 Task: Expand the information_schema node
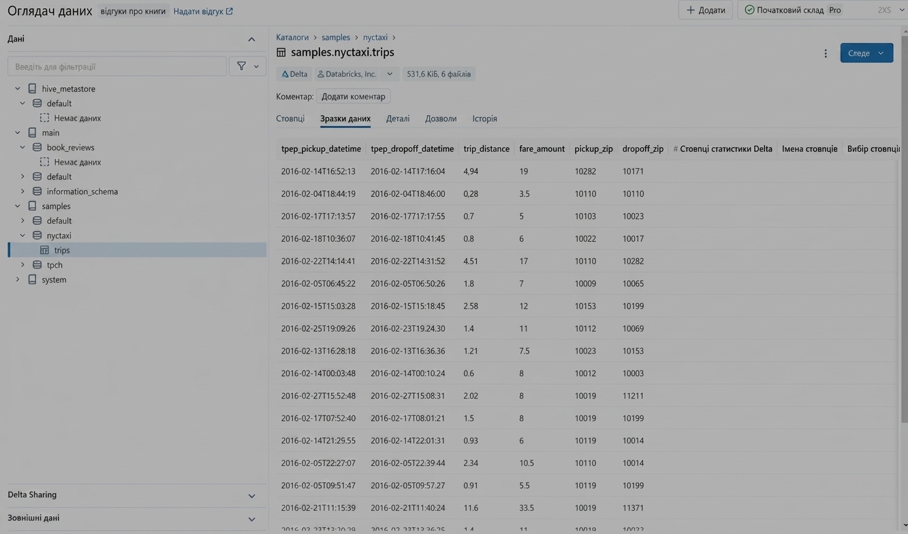[x=22, y=191]
